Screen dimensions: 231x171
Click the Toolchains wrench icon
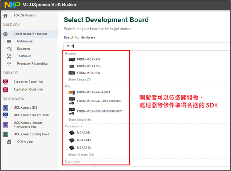point(9,56)
